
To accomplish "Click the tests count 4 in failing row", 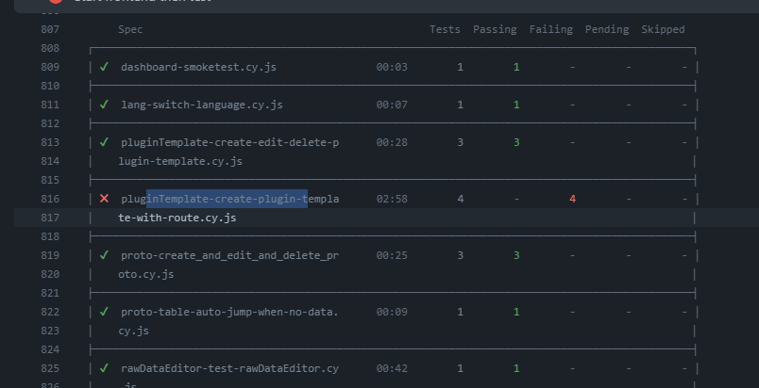I will 461,199.
